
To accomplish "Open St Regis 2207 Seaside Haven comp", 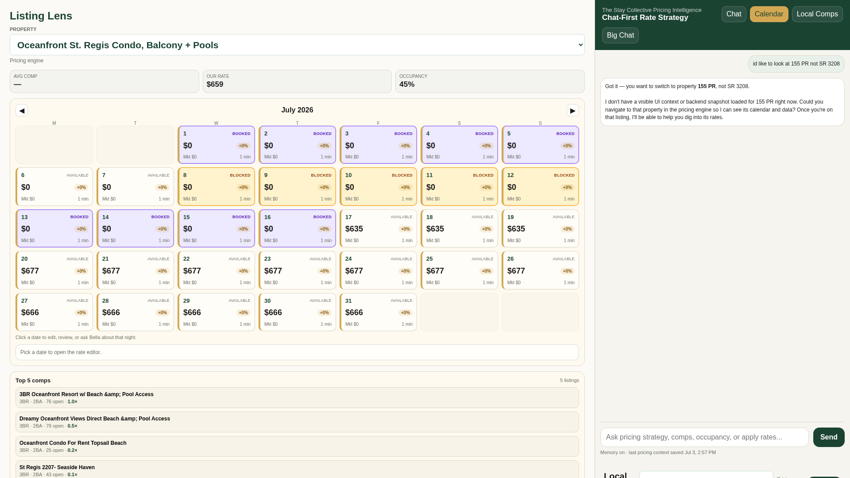I will tap(297, 469).
